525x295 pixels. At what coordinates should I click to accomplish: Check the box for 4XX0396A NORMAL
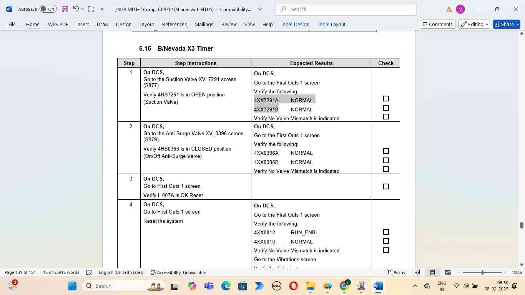[386, 151]
